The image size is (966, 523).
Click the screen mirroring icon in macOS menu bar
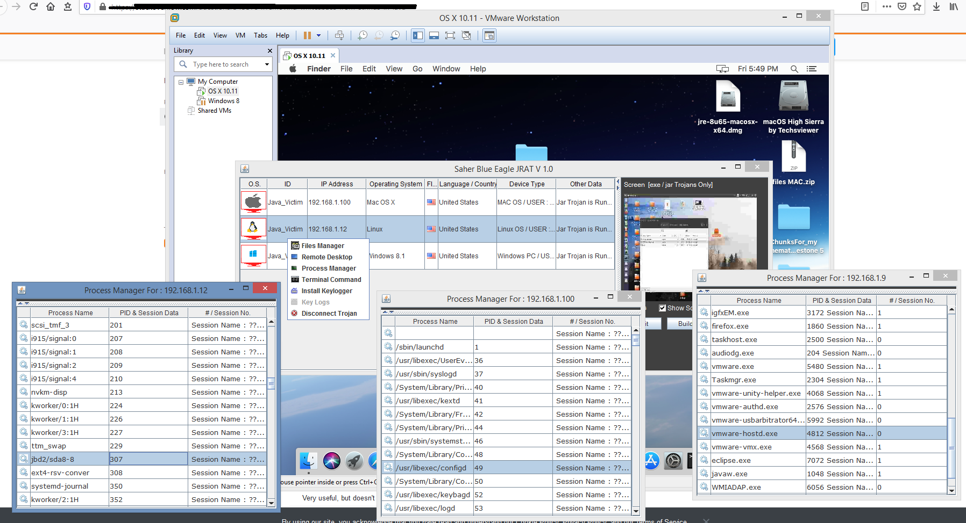click(x=722, y=69)
